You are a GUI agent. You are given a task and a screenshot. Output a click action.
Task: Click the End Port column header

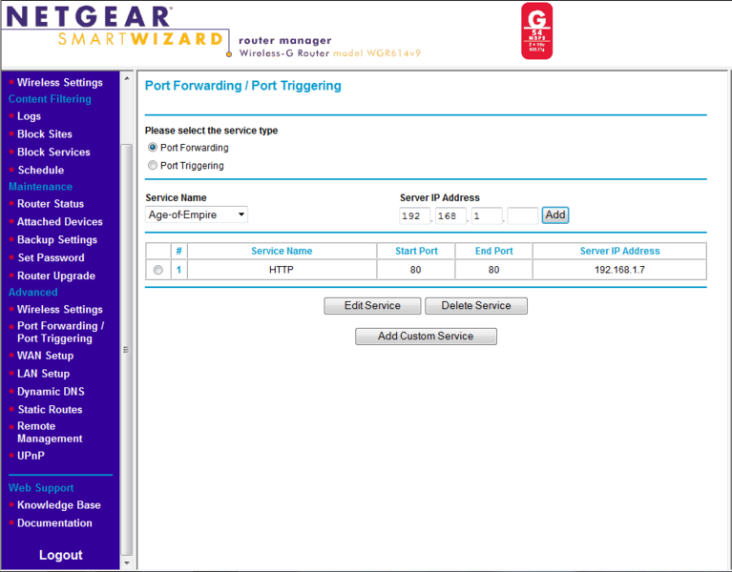click(x=494, y=251)
